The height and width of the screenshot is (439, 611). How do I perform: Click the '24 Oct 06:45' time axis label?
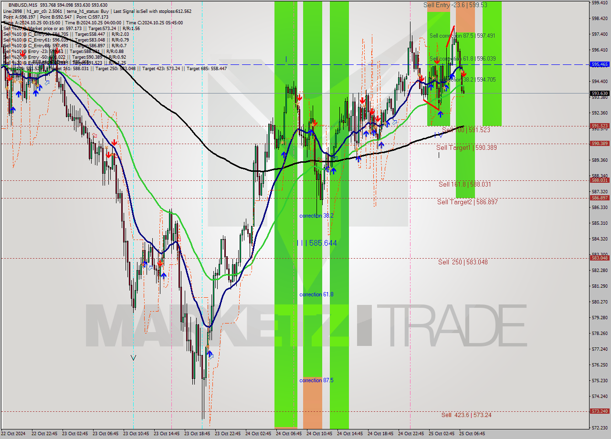pos(288,434)
